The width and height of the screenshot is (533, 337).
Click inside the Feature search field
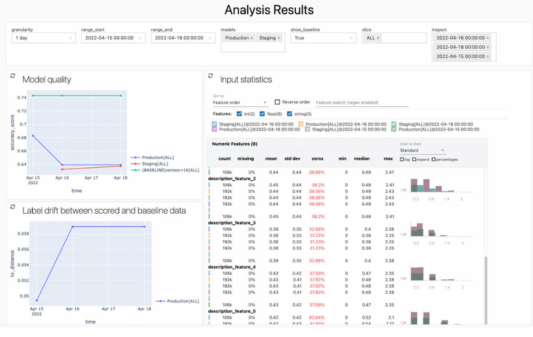click(360, 102)
